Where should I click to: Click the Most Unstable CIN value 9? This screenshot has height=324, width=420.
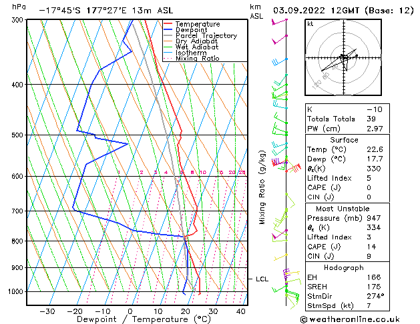point(369,257)
